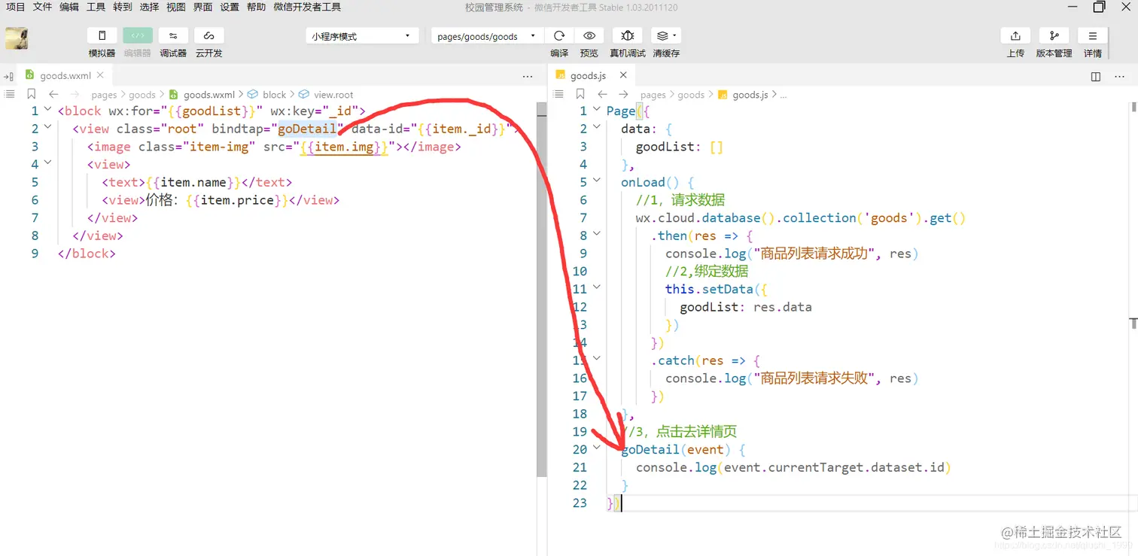Close the goods.wxml tab
This screenshot has width=1138, height=556.
pos(102,75)
